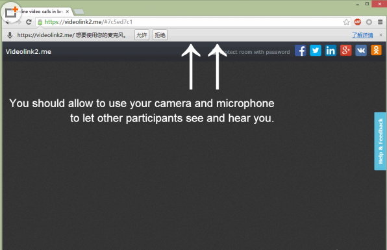This screenshot has height=250, width=387.
Task: Dismiss the permission infobar
Action: (381, 35)
